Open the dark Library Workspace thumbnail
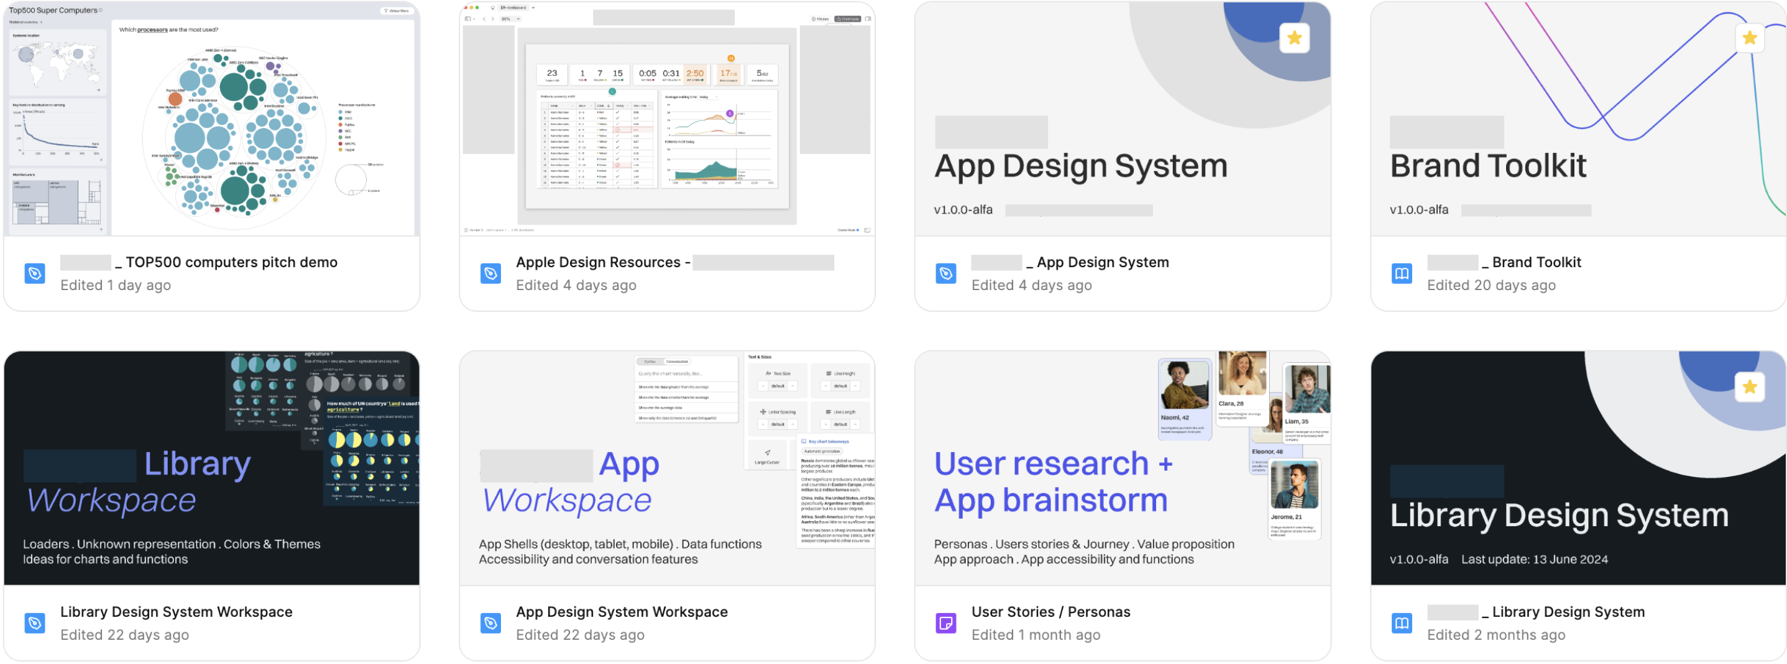 click(211, 468)
